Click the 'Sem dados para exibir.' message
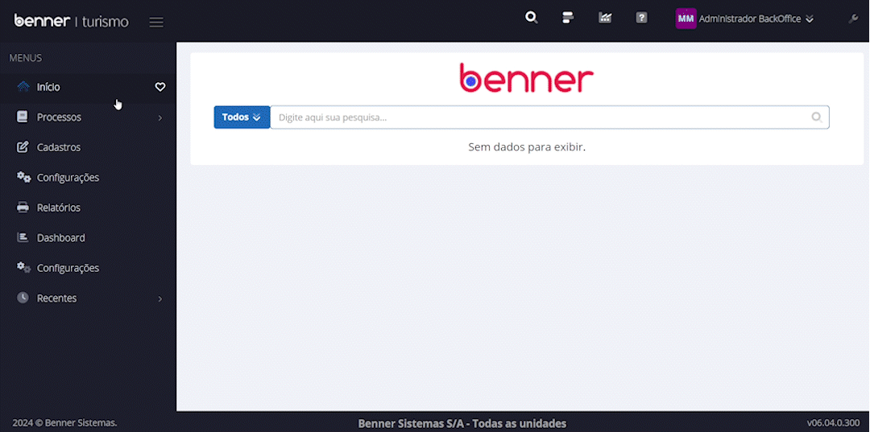This screenshot has width=870, height=432. tap(527, 146)
